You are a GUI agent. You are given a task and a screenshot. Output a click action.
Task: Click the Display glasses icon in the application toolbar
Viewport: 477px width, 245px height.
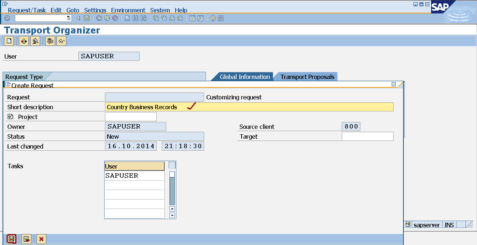tap(61, 41)
